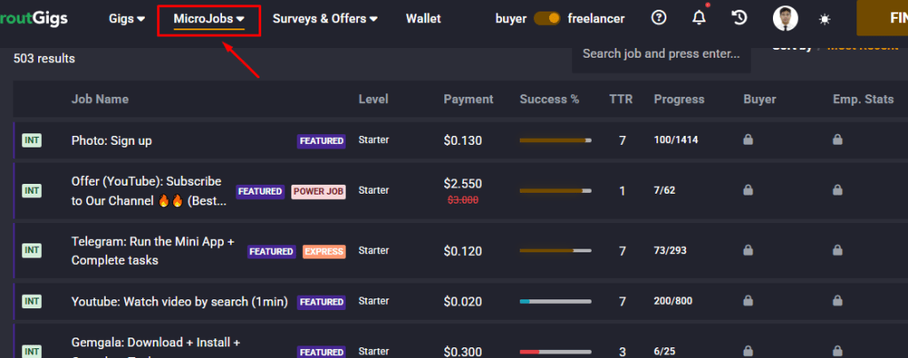The width and height of the screenshot is (908, 358).
Task: Click the Buyer column header
Action: (760, 99)
